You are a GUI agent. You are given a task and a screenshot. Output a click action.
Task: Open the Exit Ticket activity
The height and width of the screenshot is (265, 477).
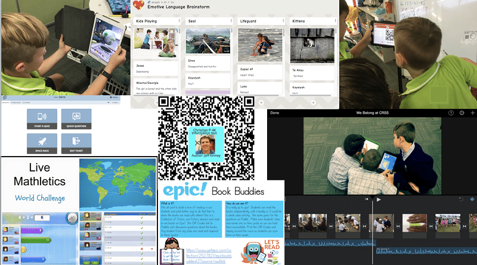pyautogui.click(x=77, y=142)
